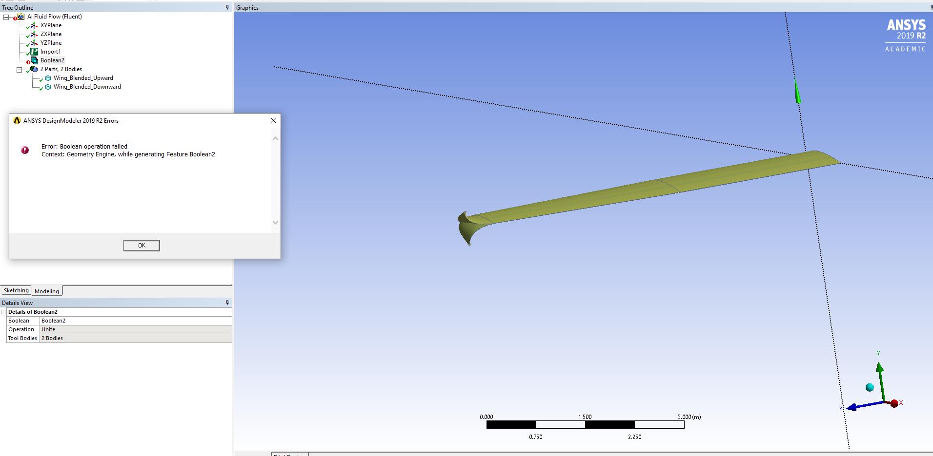Click the Fluid Flow (Fluent) root icon
This screenshot has width=933, height=456.
point(21,17)
